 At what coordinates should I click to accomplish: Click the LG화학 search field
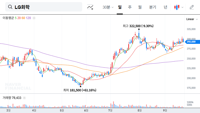click(x=44, y=7)
